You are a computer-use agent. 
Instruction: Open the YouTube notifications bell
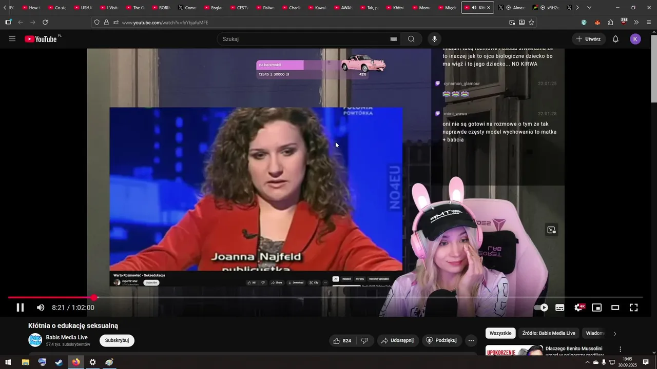(615, 39)
